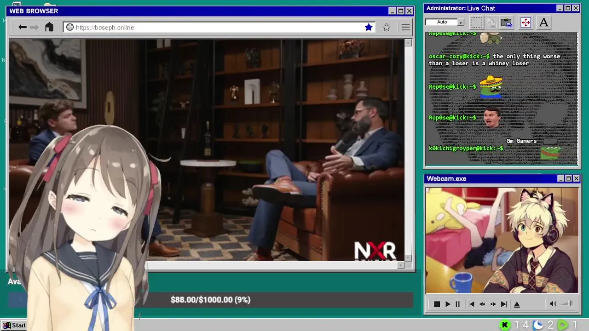Click the green Rumble play icon in tray
Viewport: 589px width, 331px height.
(563, 325)
